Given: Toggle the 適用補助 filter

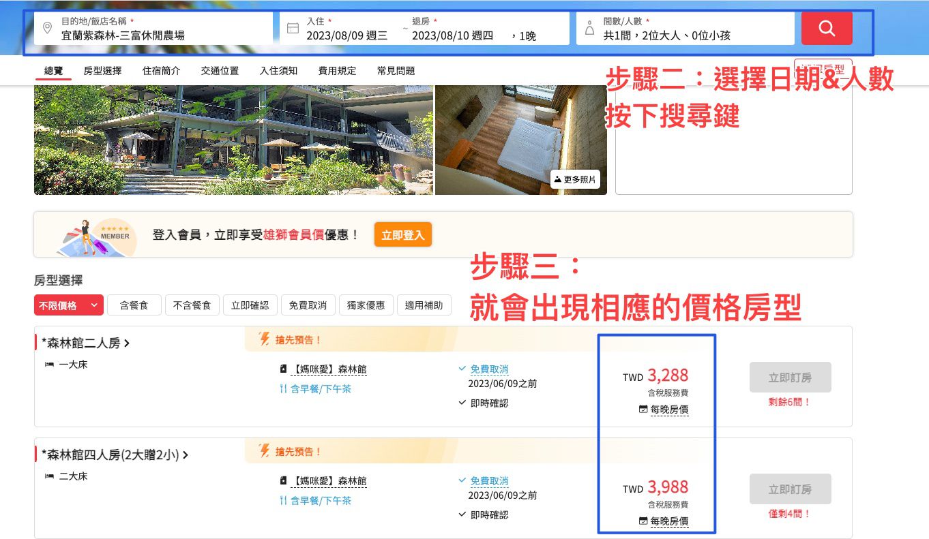Looking at the screenshot, I should [x=424, y=305].
